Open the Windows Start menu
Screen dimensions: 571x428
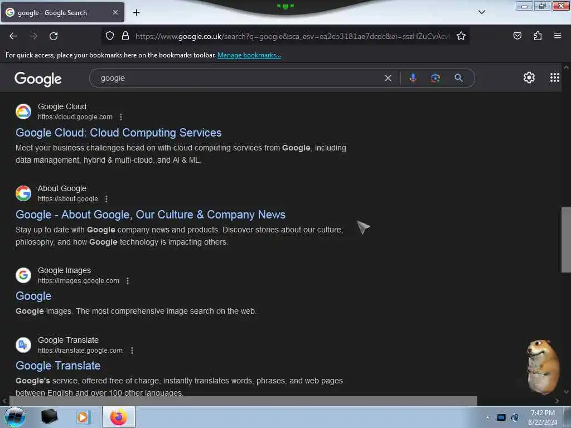[x=14, y=417]
